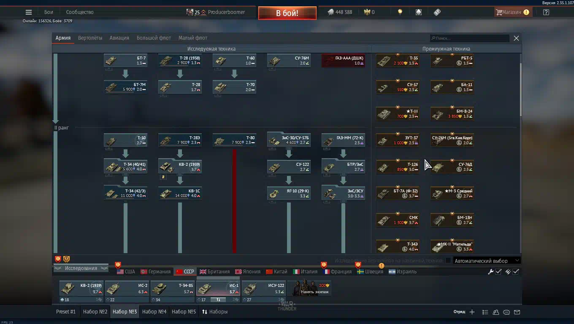Click the research tree vertical scrollbar
Screen dimensions: 574x324
[x=520, y=89]
